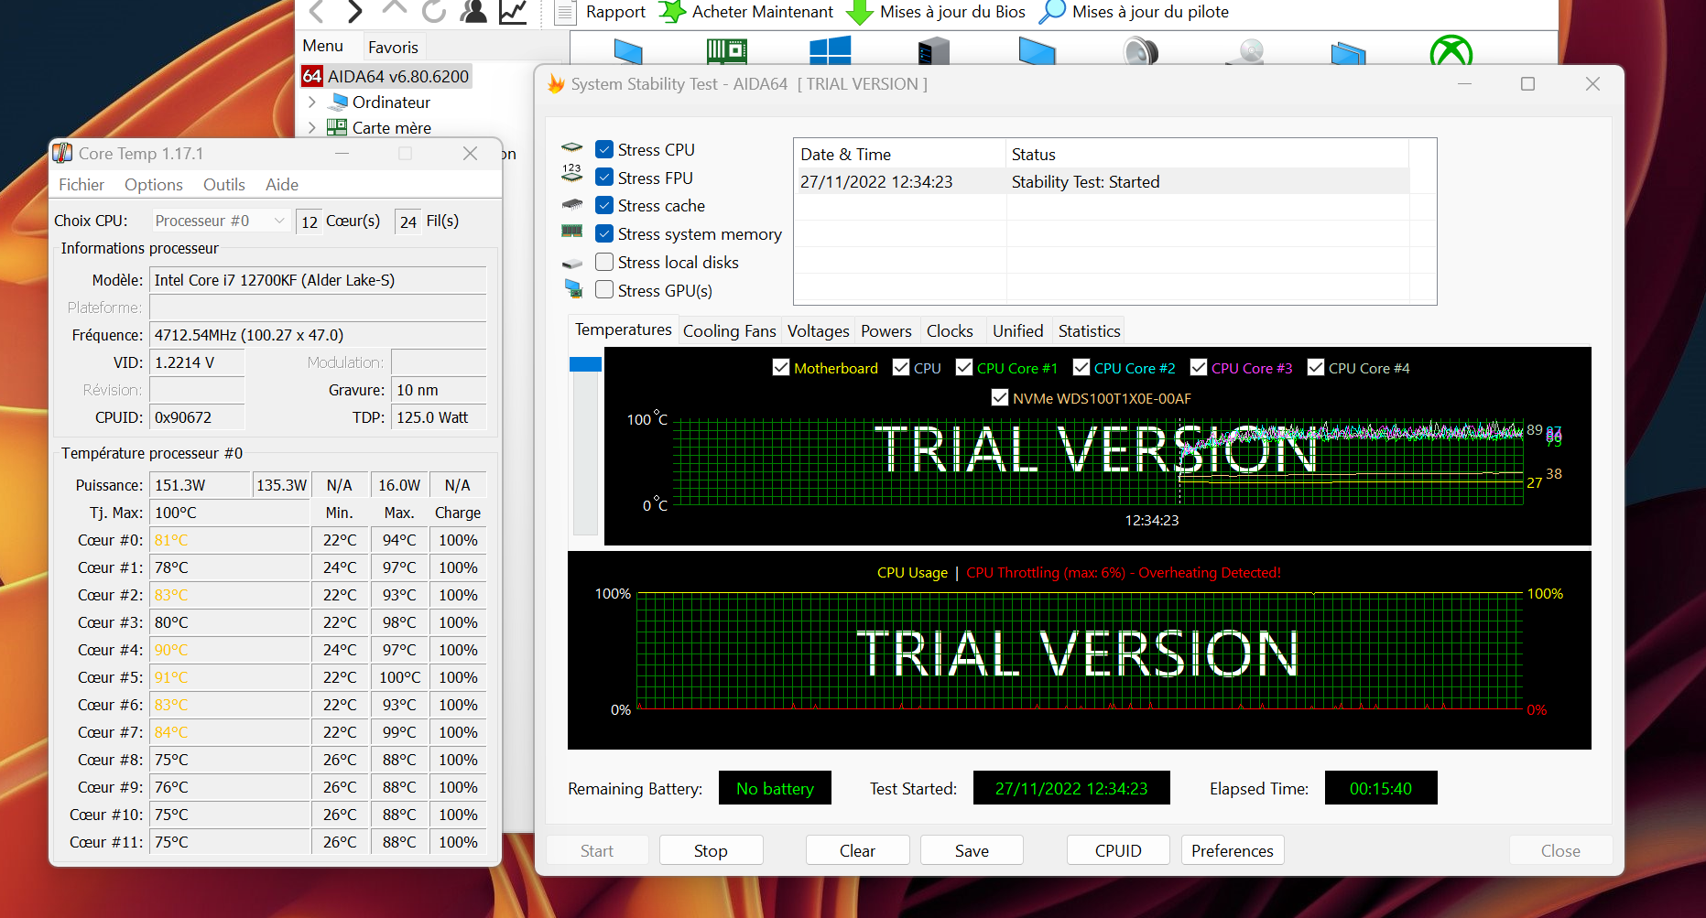Click the Preferences button

(x=1232, y=850)
